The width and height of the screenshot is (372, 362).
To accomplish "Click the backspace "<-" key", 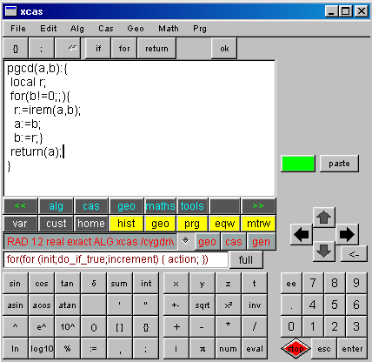I will [x=354, y=254].
